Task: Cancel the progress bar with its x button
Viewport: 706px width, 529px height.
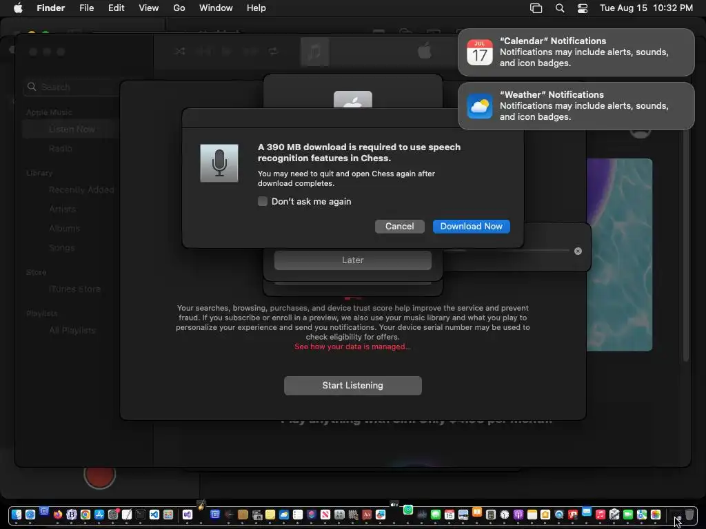Action: click(x=578, y=251)
